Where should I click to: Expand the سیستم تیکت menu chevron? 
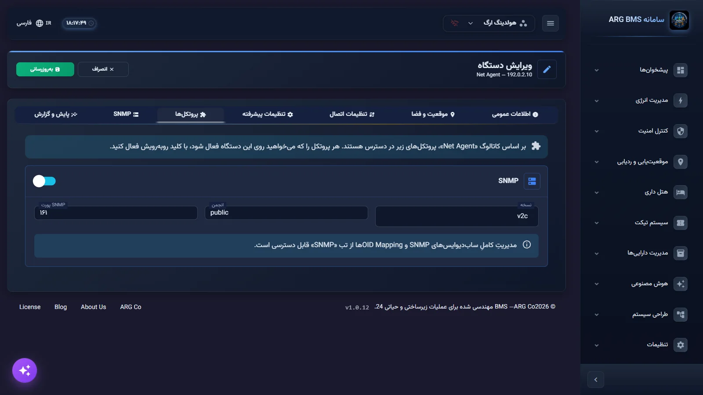pyautogui.click(x=597, y=223)
